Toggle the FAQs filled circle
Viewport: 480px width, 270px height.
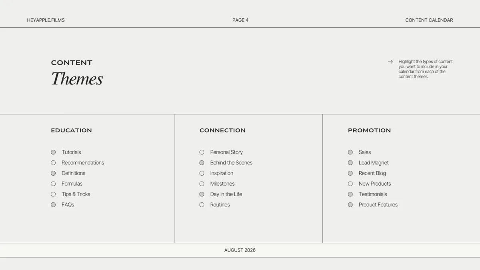point(53,205)
